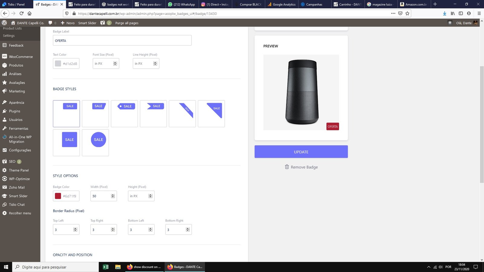Increase the Width pixel stepper value
The width and height of the screenshot is (484, 272).
[x=113, y=195]
